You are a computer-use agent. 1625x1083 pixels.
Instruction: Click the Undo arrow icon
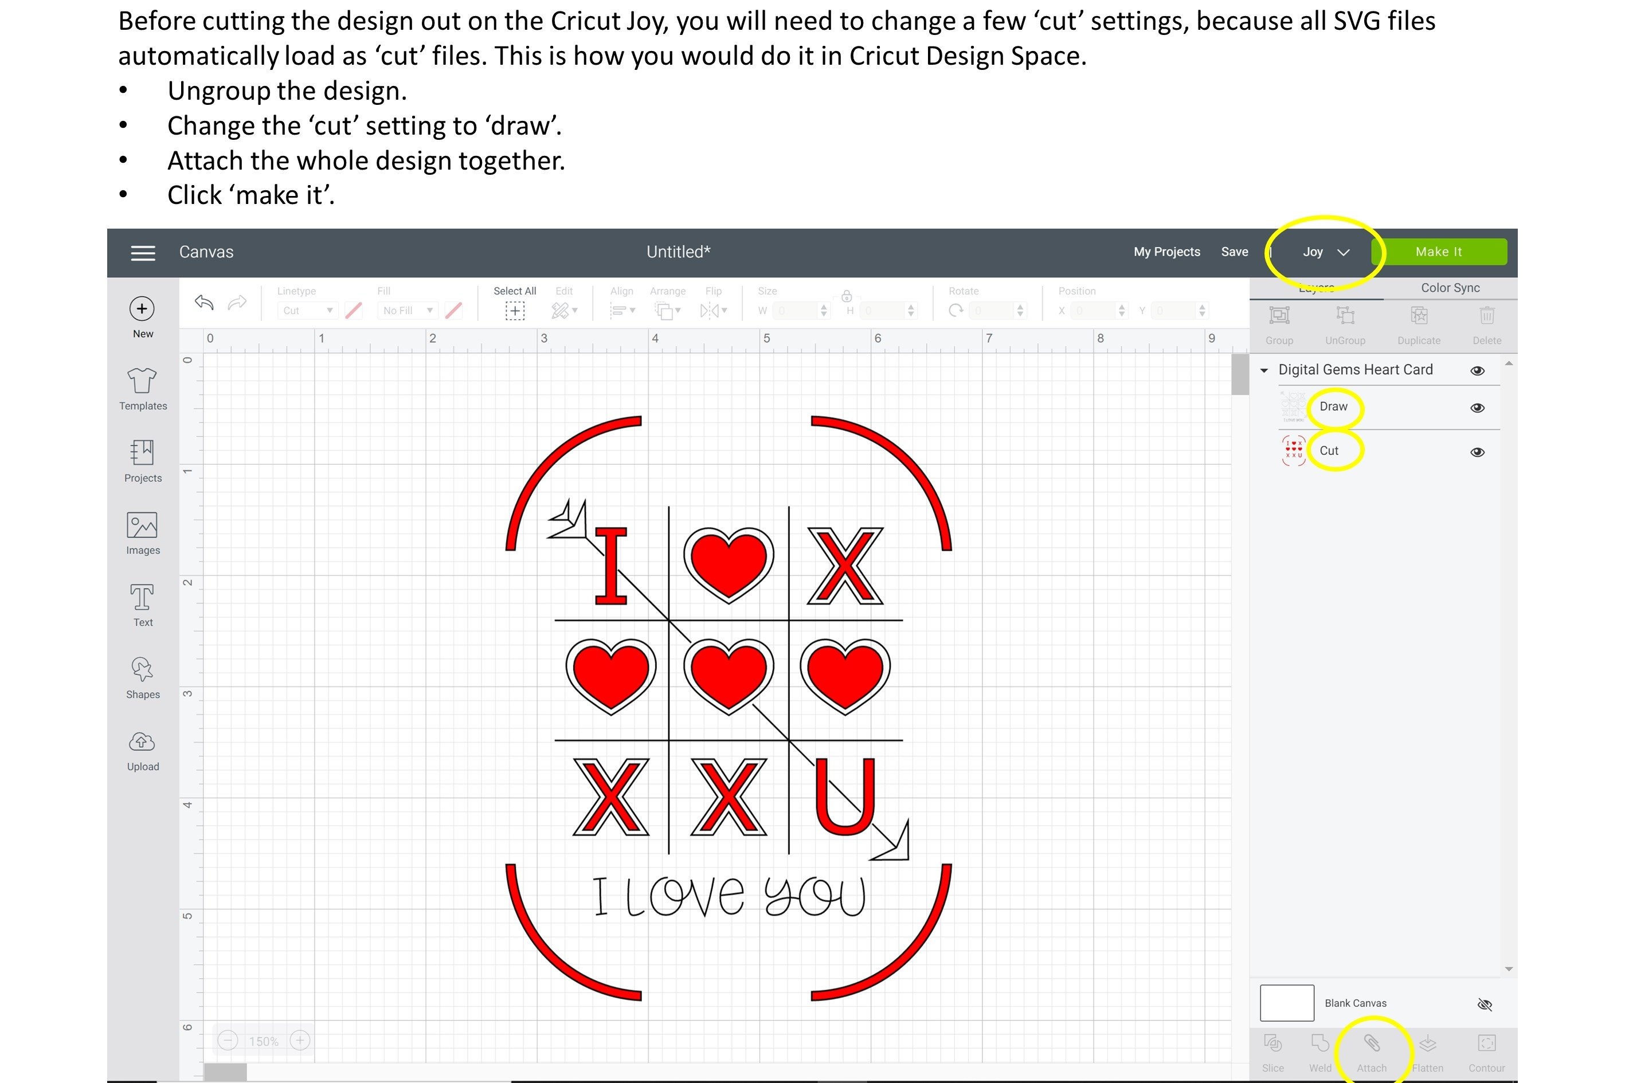[x=203, y=303]
